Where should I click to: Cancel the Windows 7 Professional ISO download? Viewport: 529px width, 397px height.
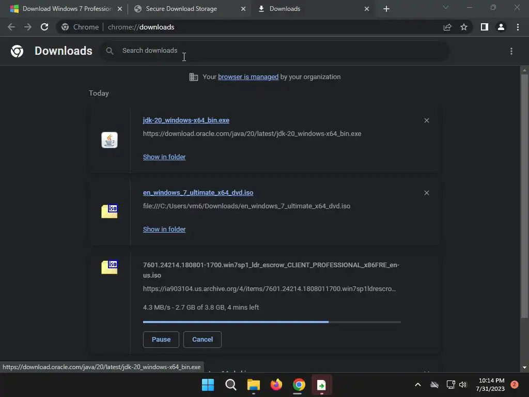203,339
